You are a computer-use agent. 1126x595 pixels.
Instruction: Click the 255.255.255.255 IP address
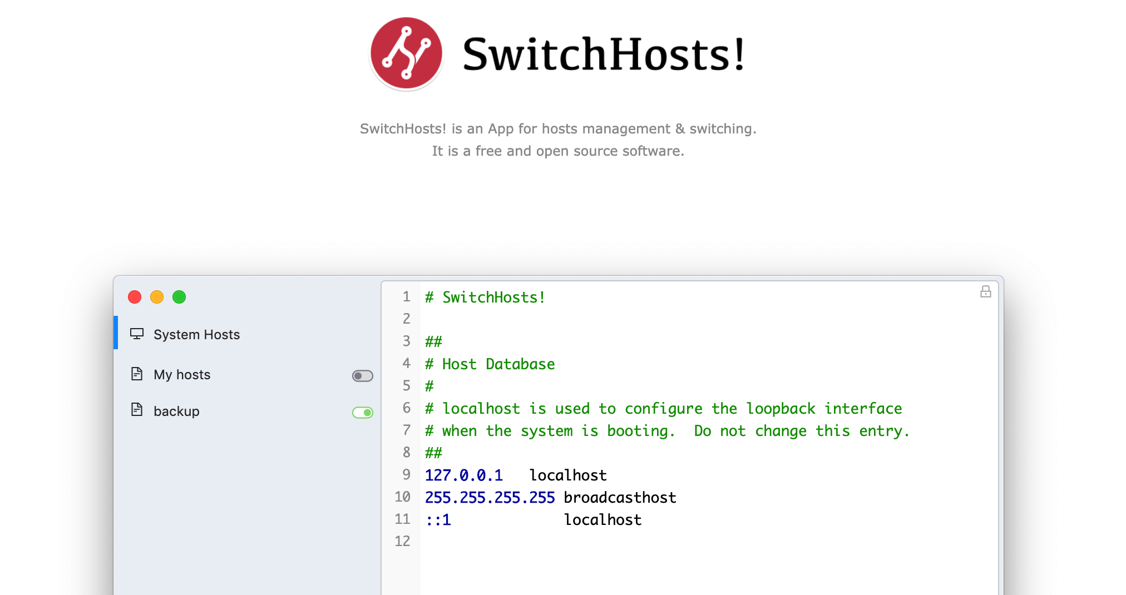pos(490,498)
